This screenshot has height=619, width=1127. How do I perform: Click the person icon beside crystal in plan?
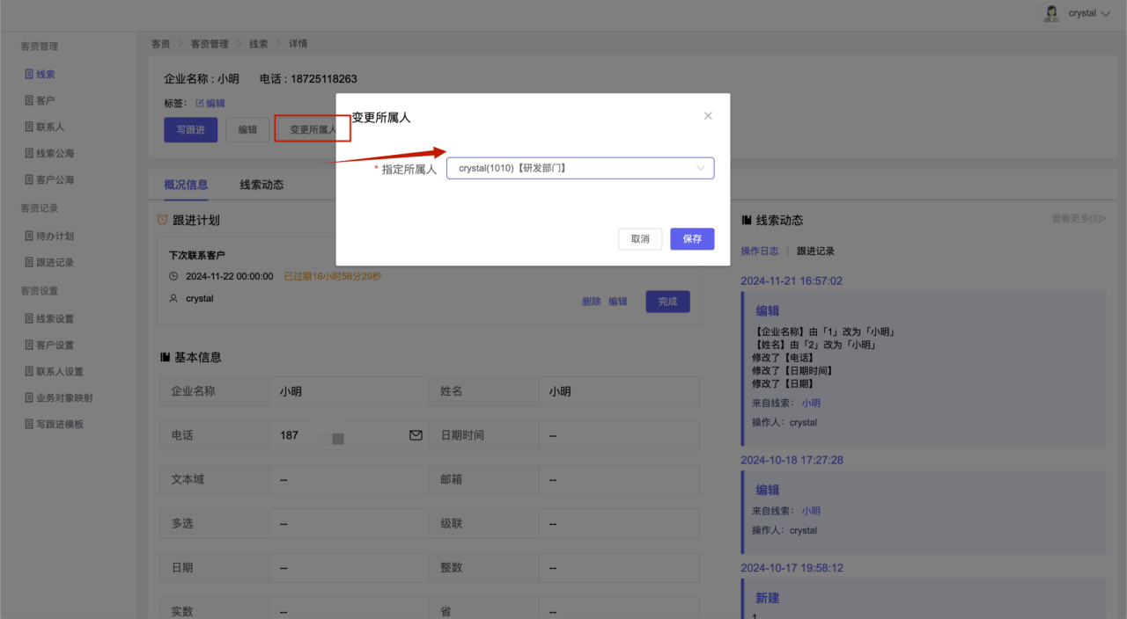(x=173, y=298)
